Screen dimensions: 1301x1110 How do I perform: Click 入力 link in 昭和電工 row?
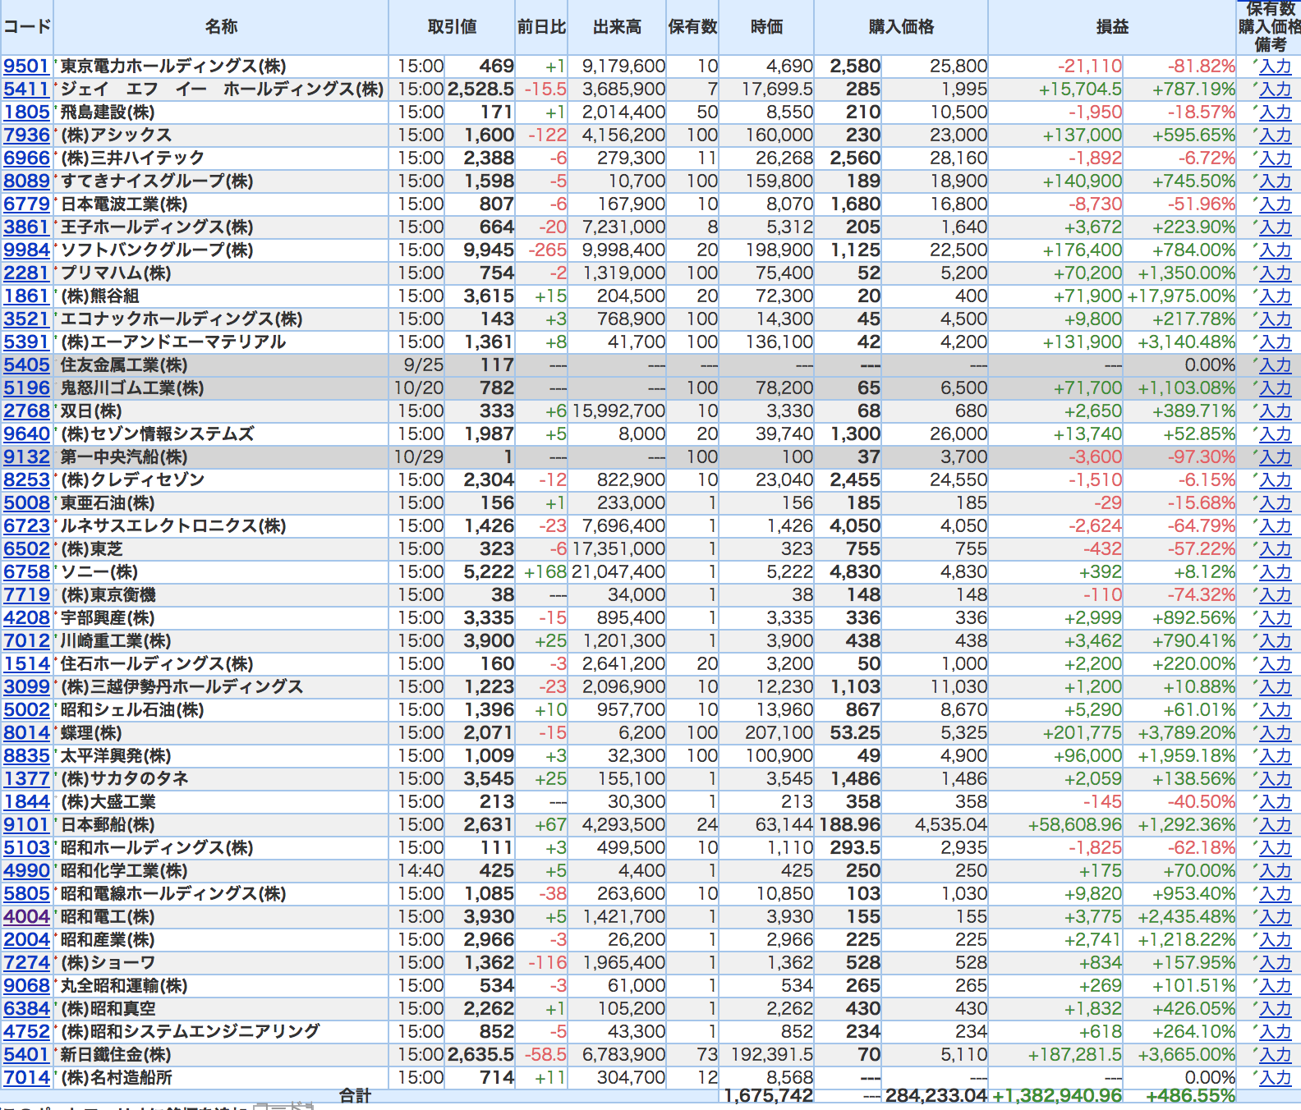coord(1276,917)
